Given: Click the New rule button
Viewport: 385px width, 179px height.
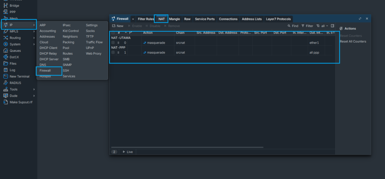Looking at the screenshot, I should click(x=118, y=26).
